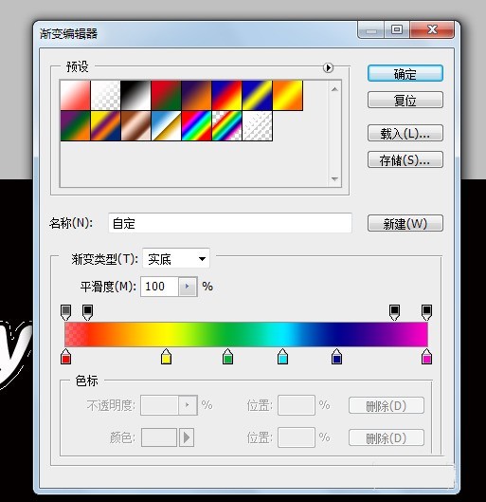Open the 平滑度 slider popup arrow

pos(188,287)
